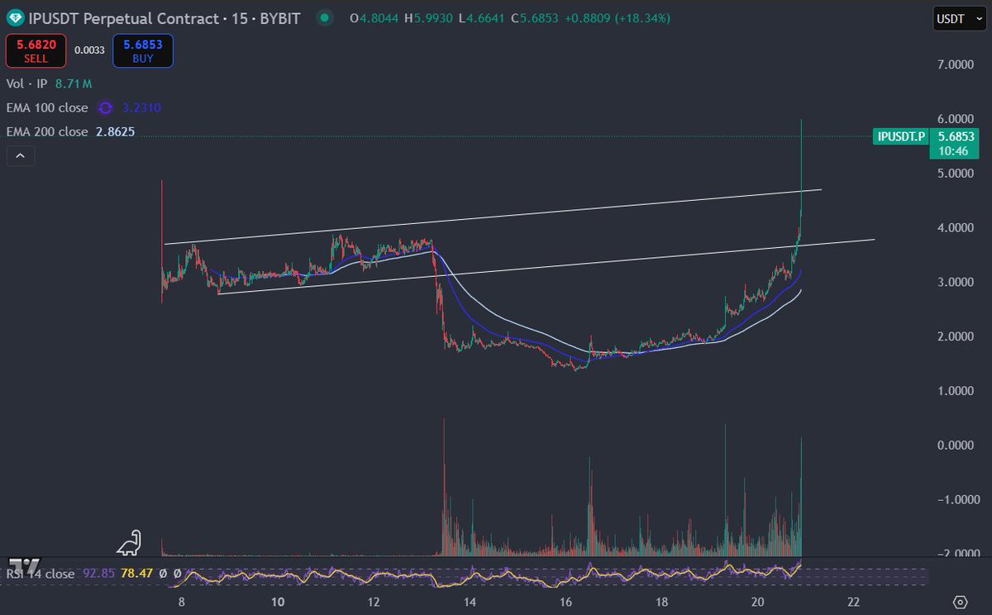Click the spread value 0.0033

89,50
